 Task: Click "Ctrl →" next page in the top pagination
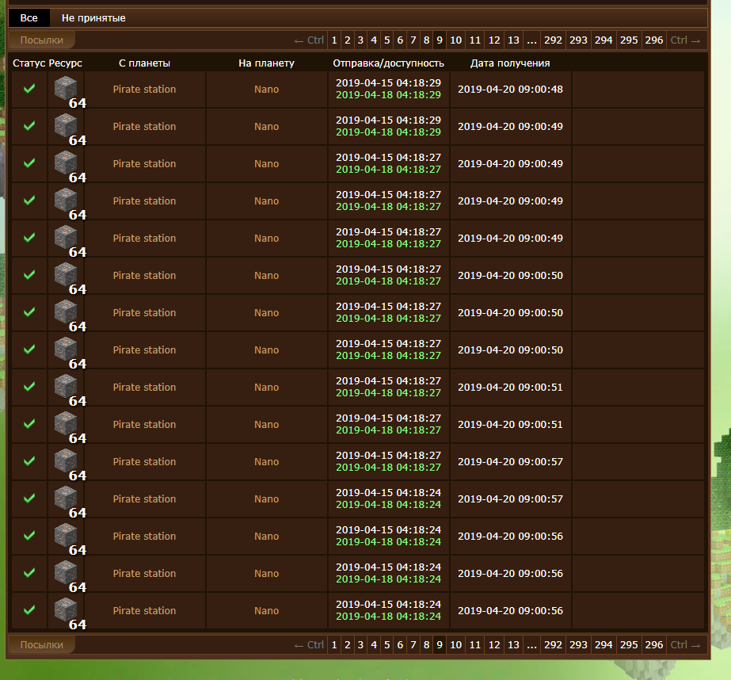click(x=685, y=40)
